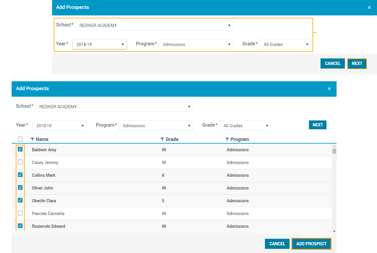
Task: Click Admissions in Casey Jeremy row
Action: (x=238, y=163)
